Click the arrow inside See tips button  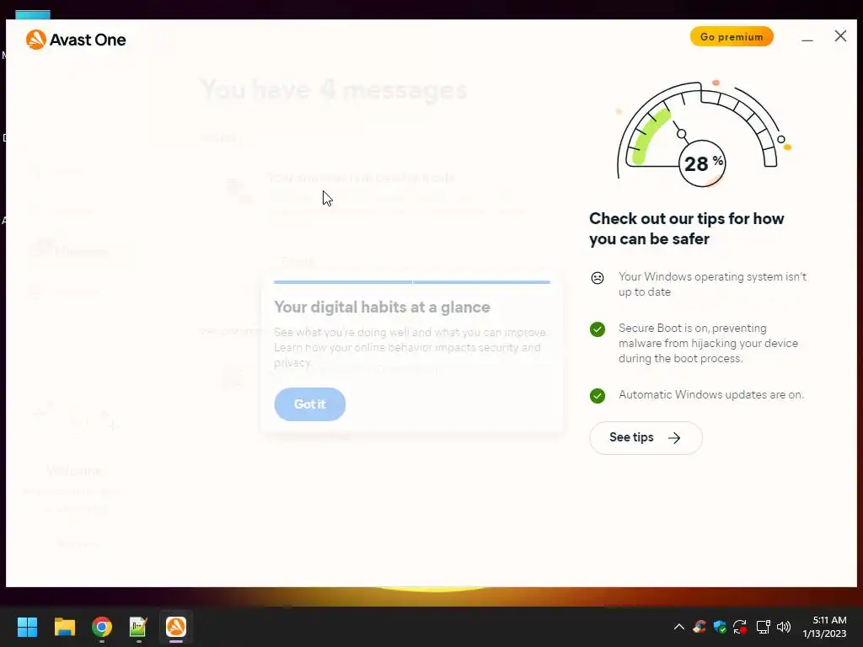674,438
